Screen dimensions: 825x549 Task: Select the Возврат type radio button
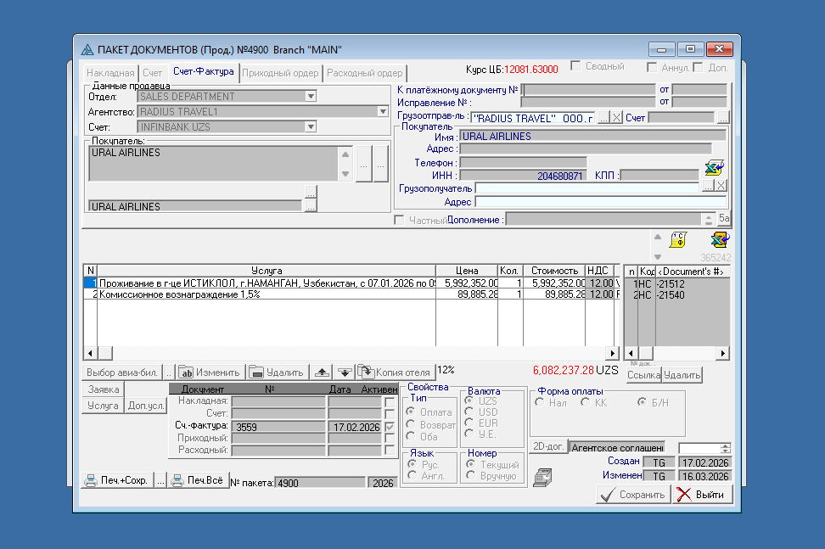coord(411,424)
